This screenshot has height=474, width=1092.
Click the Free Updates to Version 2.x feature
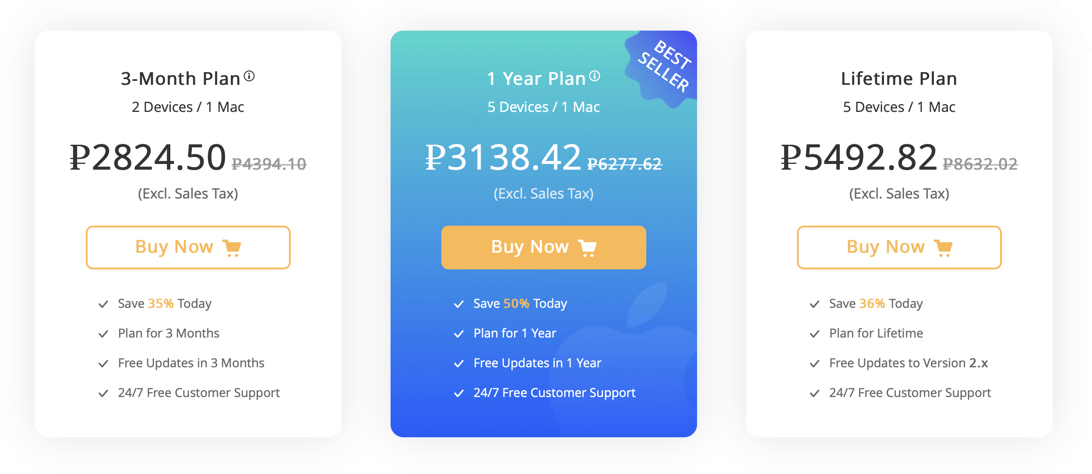pos(909,363)
